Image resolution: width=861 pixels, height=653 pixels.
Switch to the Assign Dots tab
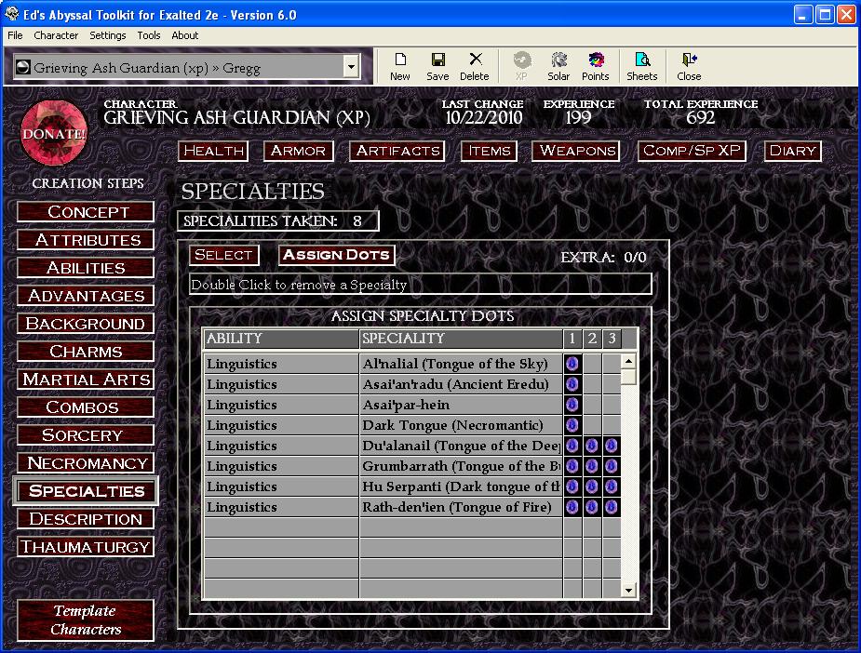pos(337,255)
